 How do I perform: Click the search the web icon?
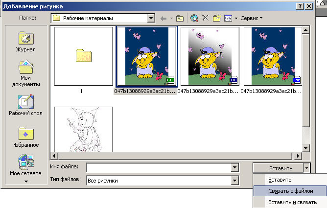194,18
